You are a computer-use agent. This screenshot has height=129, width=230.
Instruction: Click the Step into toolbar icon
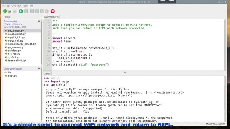[37, 11]
